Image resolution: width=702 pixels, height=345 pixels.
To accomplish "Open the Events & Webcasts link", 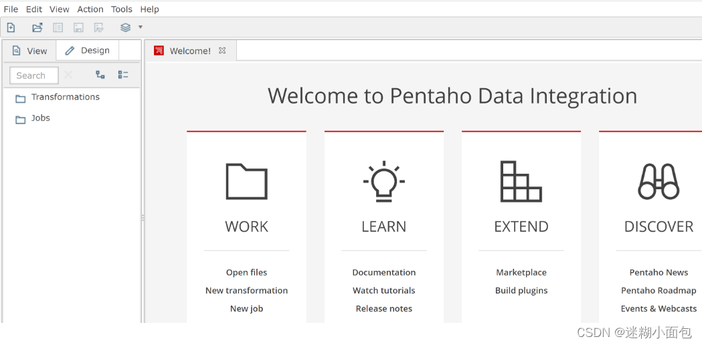I will tap(659, 308).
